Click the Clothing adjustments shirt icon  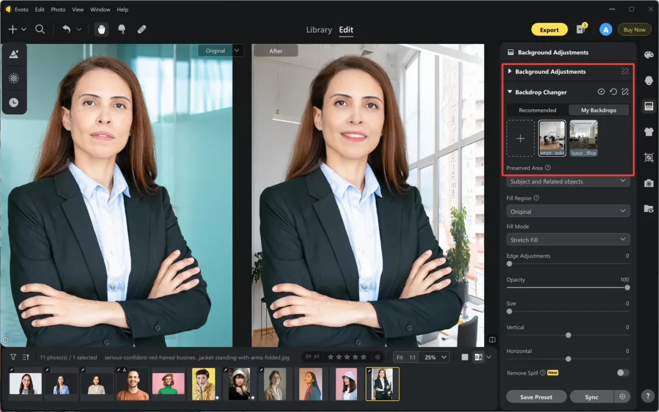[649, 132]
